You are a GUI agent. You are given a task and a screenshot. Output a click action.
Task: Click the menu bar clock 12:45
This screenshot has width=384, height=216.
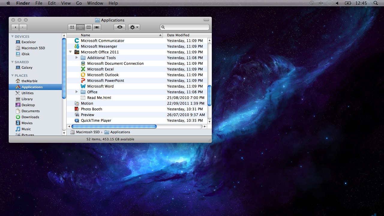coord(361,3)
